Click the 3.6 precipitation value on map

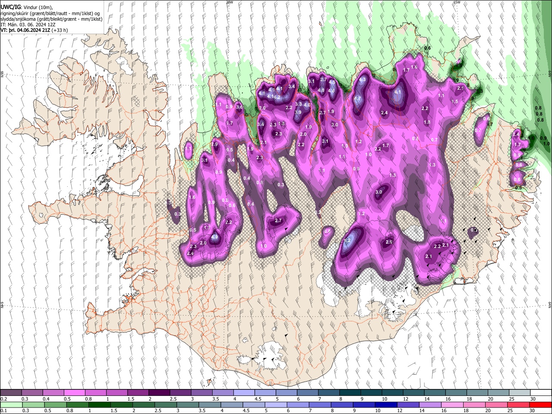[x=239, y=107]
